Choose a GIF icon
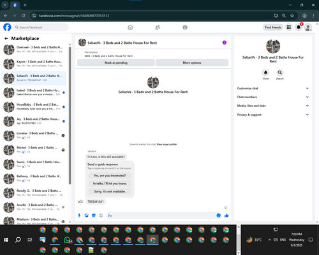This screenshot has width=319, height=255. 101,215
